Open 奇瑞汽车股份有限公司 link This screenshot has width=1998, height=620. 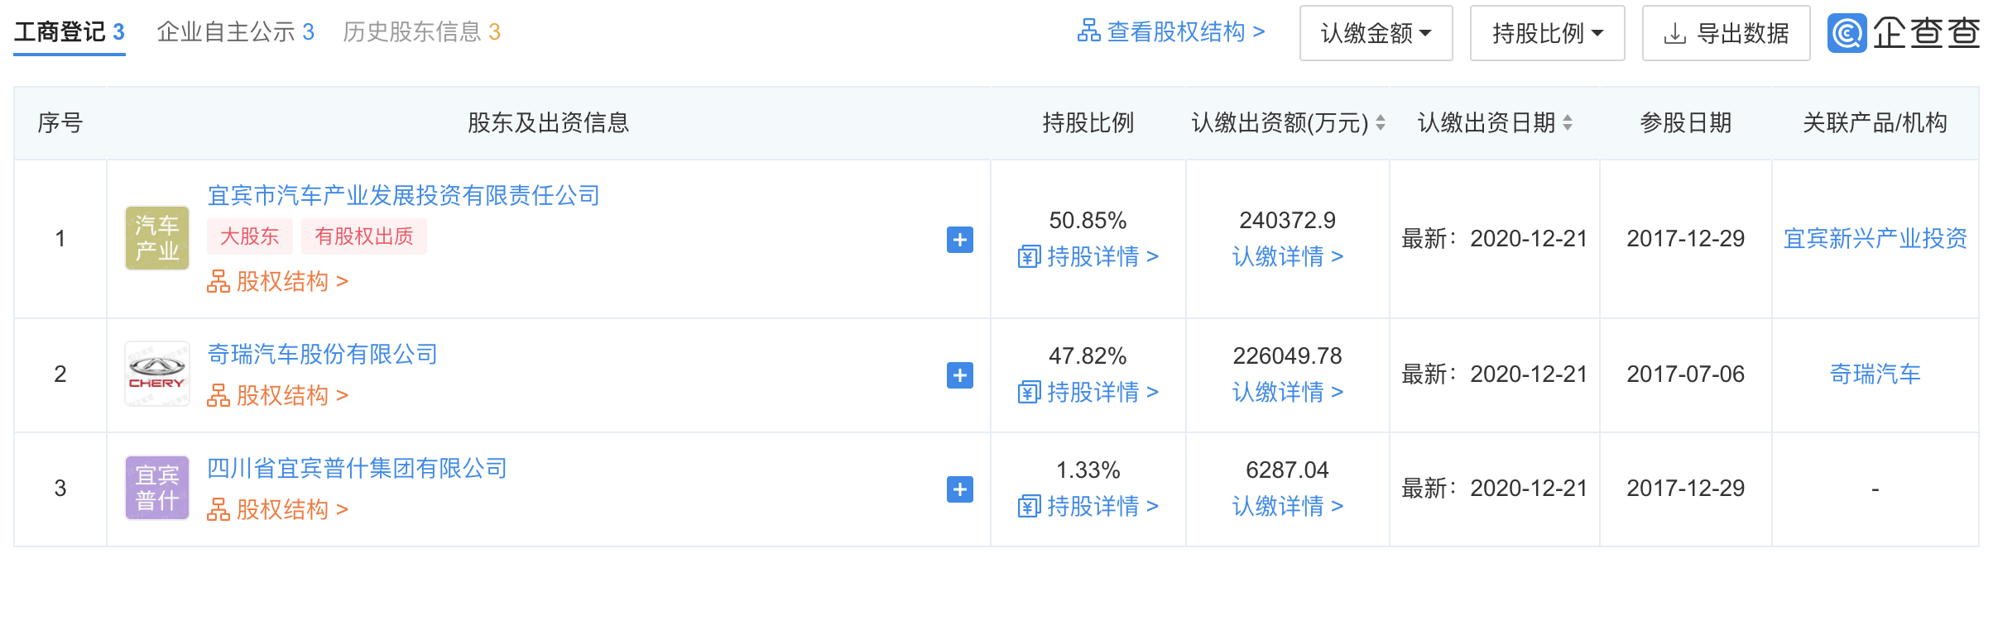coord(322,354)
